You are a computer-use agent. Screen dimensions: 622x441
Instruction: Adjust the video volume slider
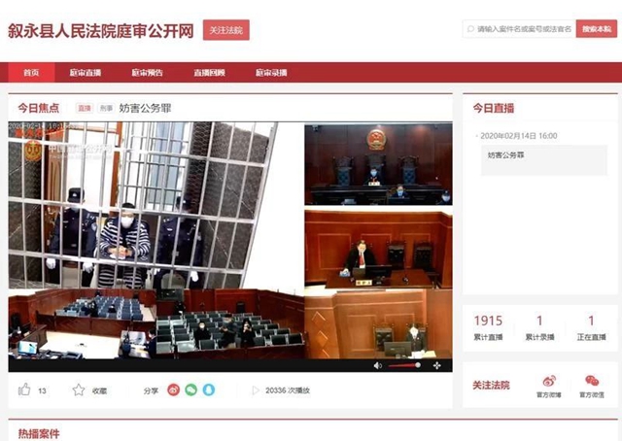404,365
